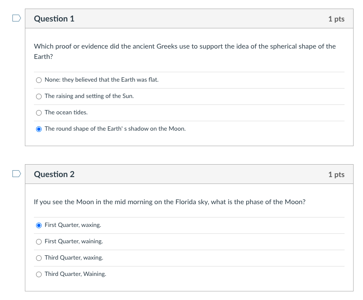Viewport: 363px width, 300px height.
Task: Click the 'Question 1' header title
Action: click(x=54, y=19)
